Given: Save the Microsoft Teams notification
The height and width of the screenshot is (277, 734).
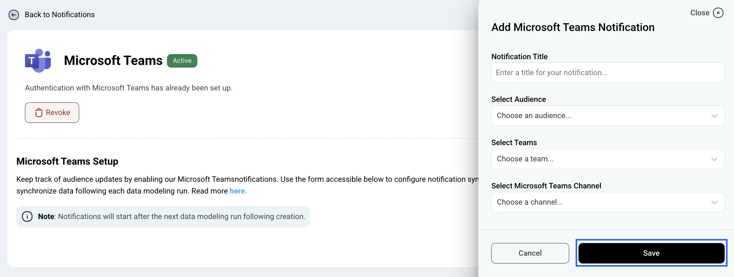Looking at the screenshot, I should pos(651,253).
